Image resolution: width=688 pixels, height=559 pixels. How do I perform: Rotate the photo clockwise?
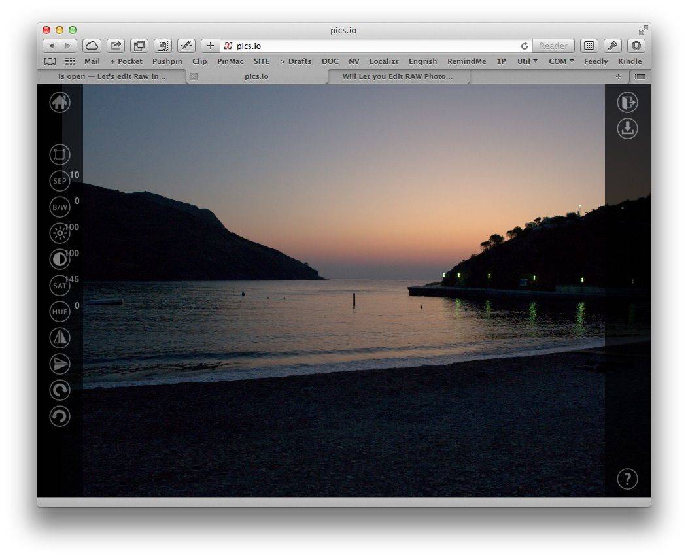[60, 390]
